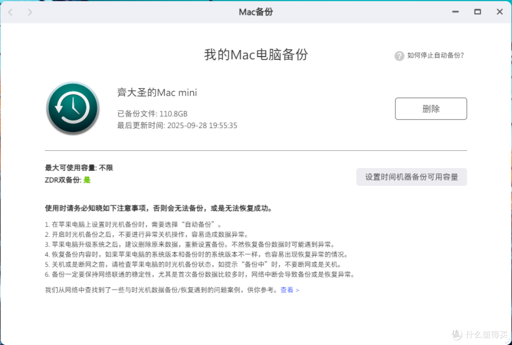Select the backup named 齊大圣的Mac mini
Image resolution: width=512 pixels, height=345 pixels.
click(x=156, y=93)
